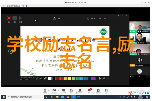Pick the white ink color swatch

click(x=50, y=78)
